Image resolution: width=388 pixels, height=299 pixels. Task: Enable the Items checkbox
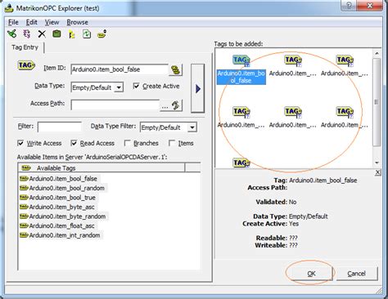click(172, 143)
